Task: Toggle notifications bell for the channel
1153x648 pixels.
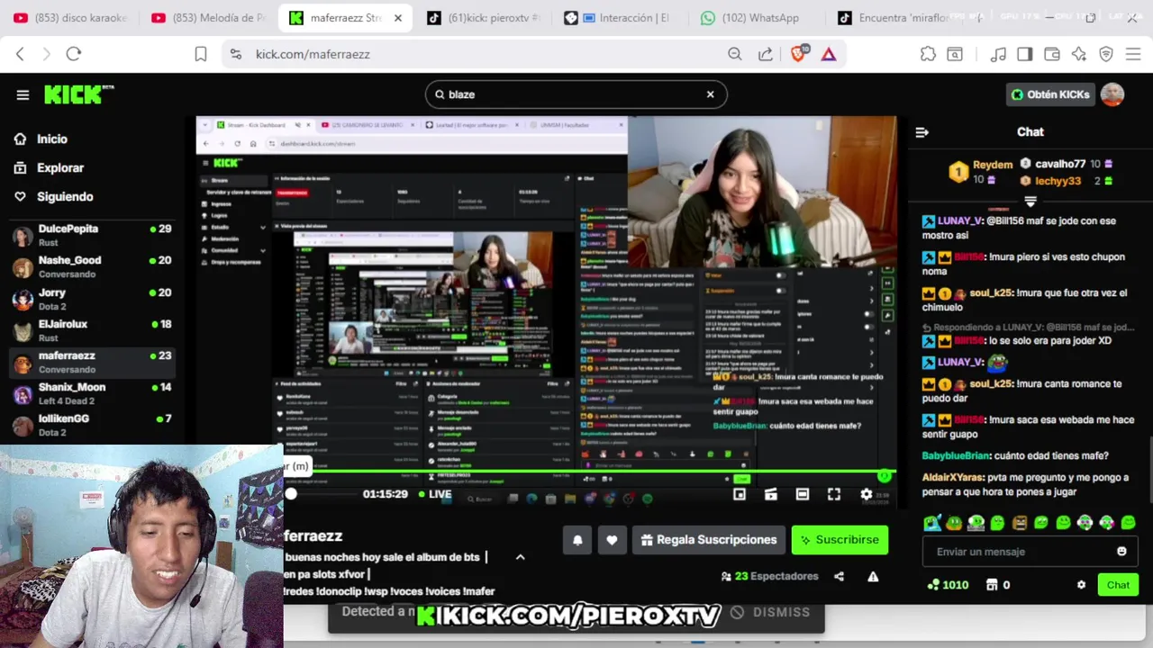Action: pyautogui.click(x=577, y=540)
